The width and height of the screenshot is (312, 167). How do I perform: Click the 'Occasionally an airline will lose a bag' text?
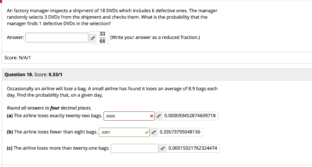coord(112,92)
